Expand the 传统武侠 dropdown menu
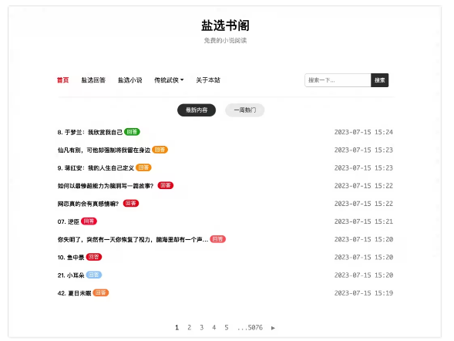The image size is (454, 341). (x=169, y=80)
